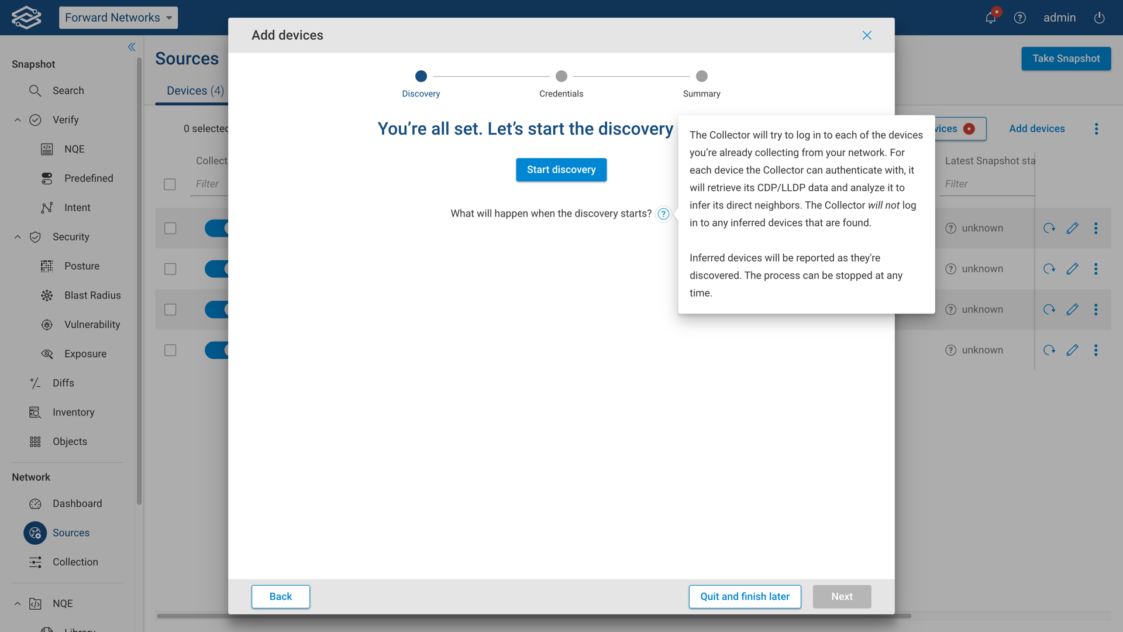Open the NQE query tool
The height and width of the screenshot is (632, 1123).
tap(75, 149)
